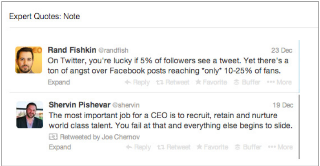Click Retweet icon on Shervin Pishevar's tweet
This screenshot has height=166, width=320.
point(161,147)
